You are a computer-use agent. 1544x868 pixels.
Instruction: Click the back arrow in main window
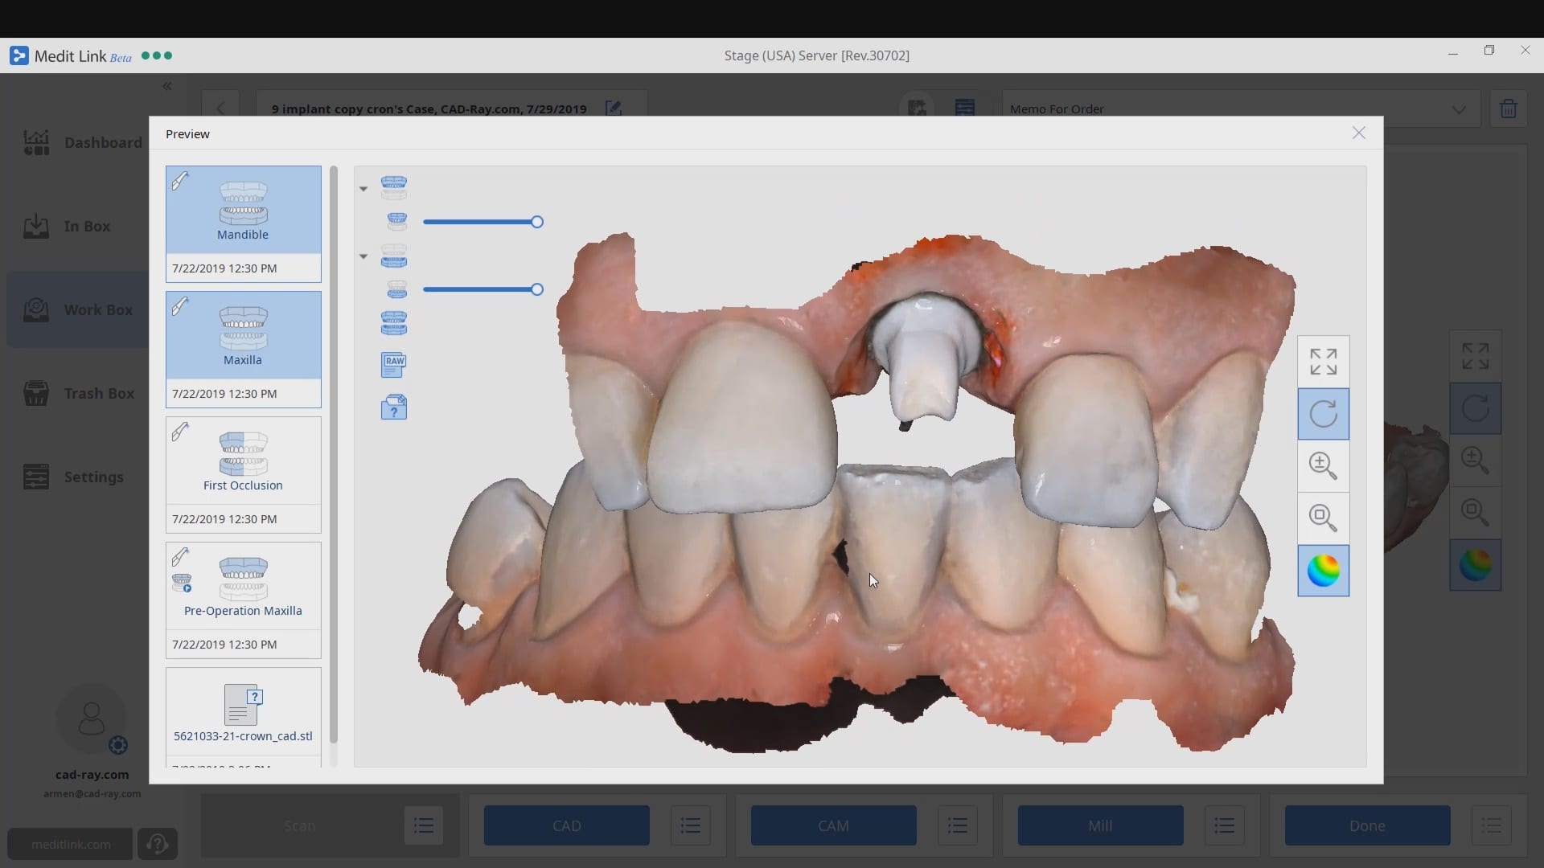[220, 108]
